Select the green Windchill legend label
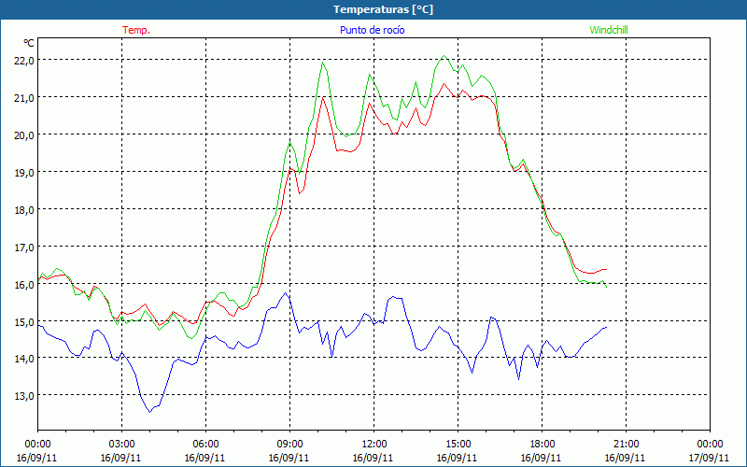The image size is (747, 467). pyautogui.click(x=609, y=30)
